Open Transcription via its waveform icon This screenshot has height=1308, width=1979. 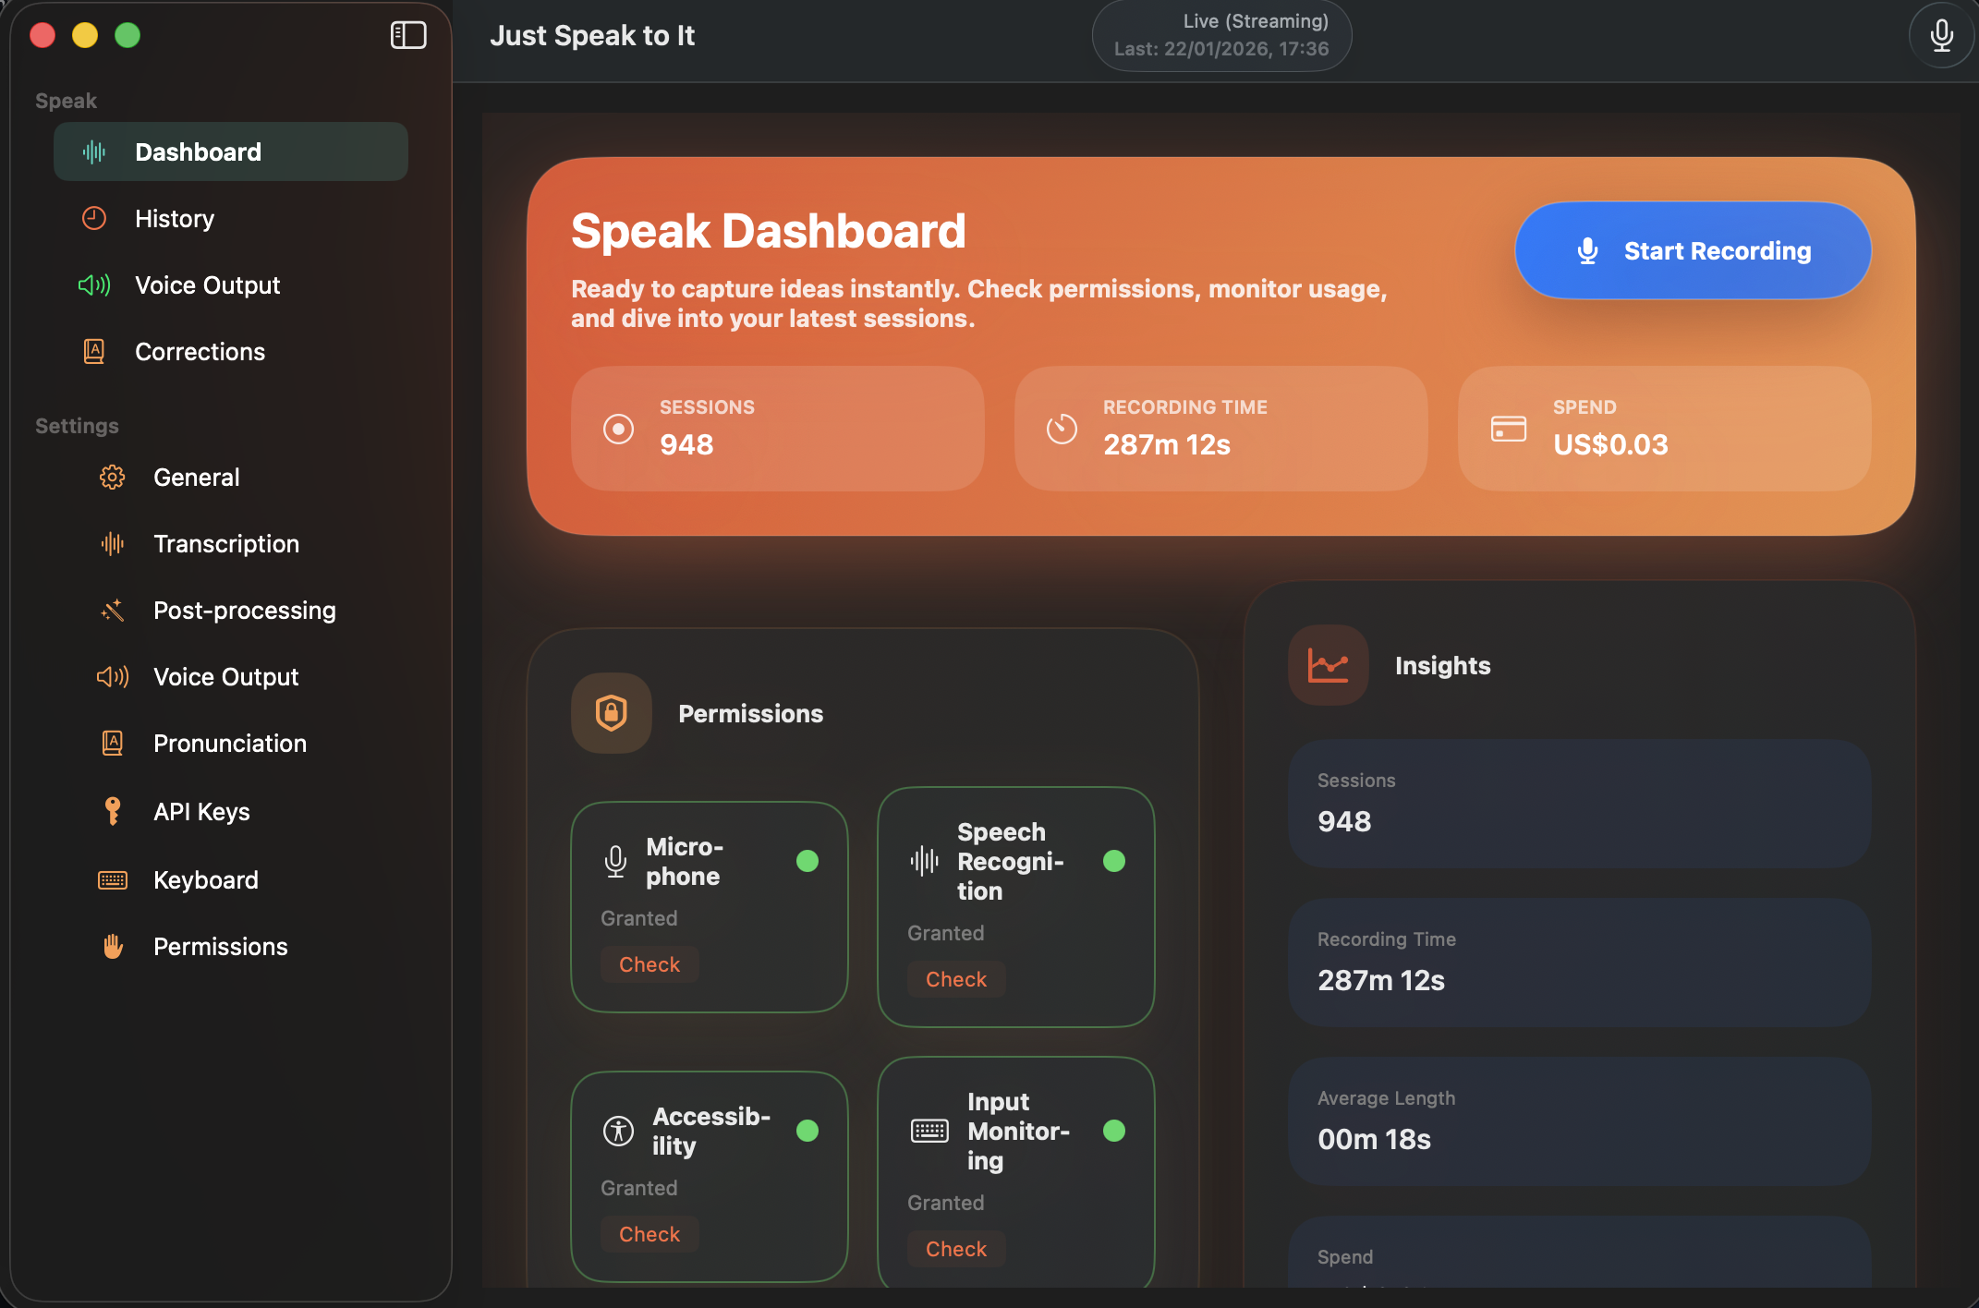[x=112, y=543]
